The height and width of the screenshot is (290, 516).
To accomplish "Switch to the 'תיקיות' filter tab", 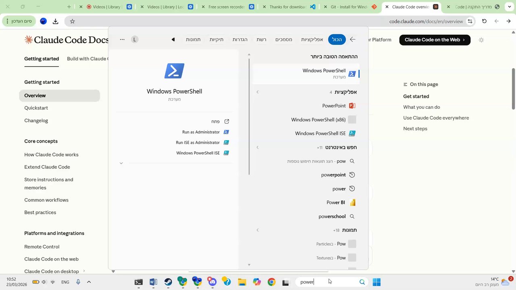I will point(216,39).
